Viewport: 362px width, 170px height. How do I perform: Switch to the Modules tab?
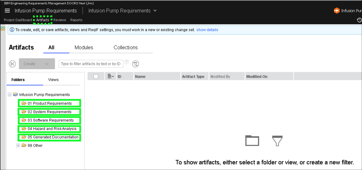tap(84, 47)
